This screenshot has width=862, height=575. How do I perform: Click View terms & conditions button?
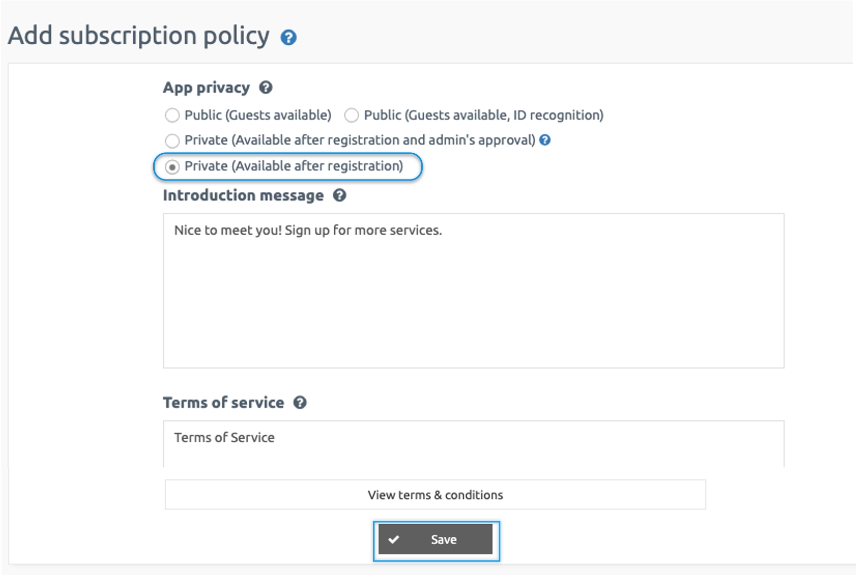[435, 495]
